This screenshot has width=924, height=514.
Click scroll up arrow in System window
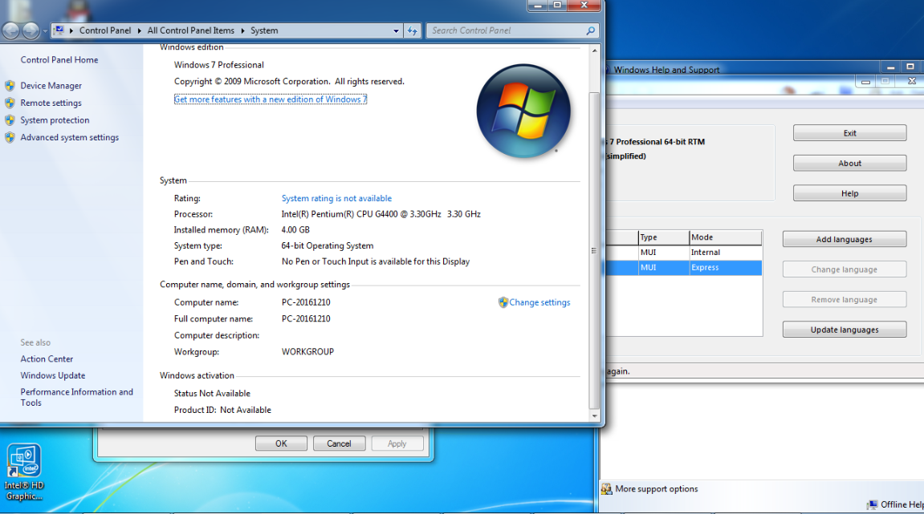594,51
